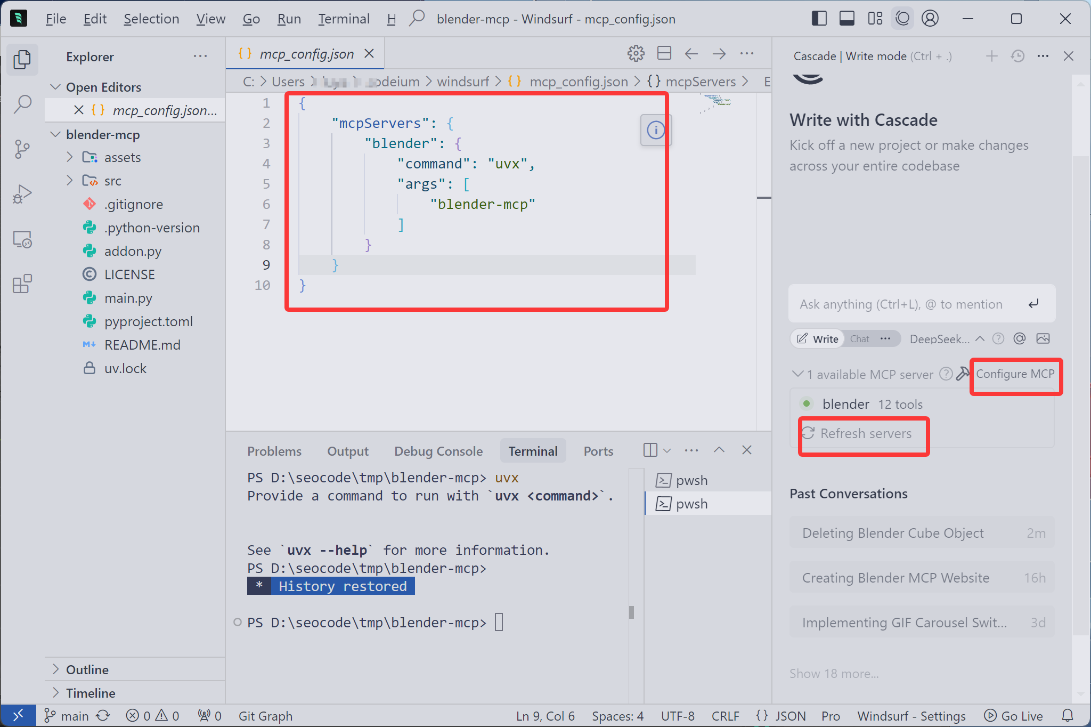Click the Run and Debug icon in sidebar

coord(22,192)
